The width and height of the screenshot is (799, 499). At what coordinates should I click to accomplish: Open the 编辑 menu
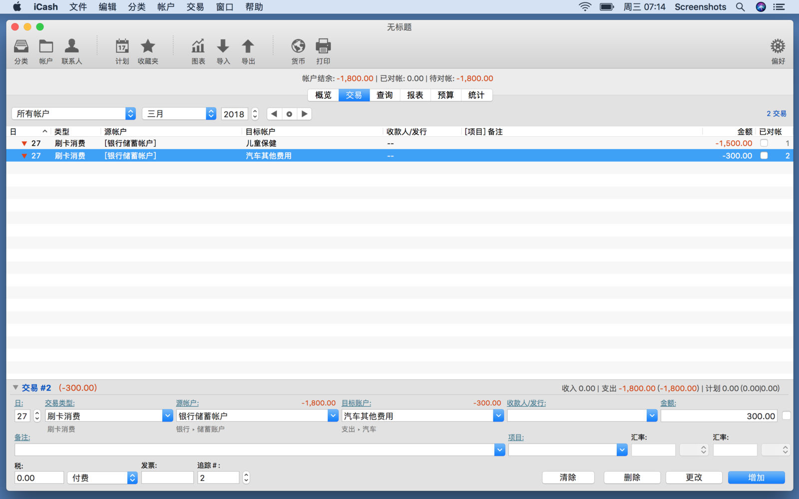(107, 7)
